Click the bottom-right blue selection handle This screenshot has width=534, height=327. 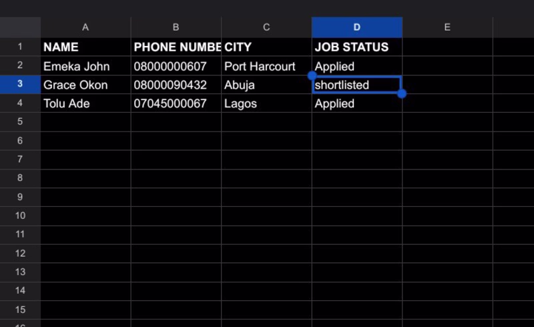click(x=402, y=93)
